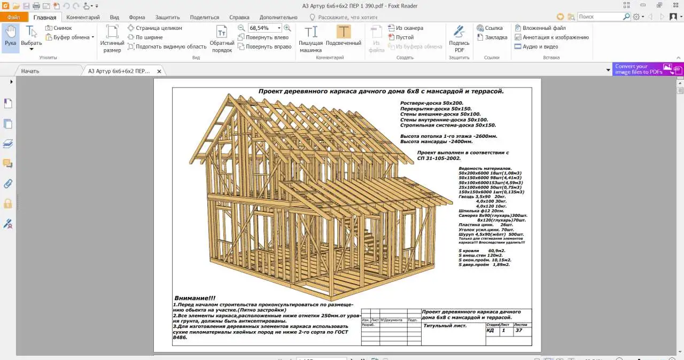Zoom in with the plus magnifier
This screenshot has height=360, width=684.
287,28
